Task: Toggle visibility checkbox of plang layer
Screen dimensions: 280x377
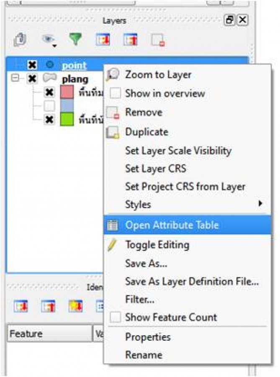Action: 32,79
